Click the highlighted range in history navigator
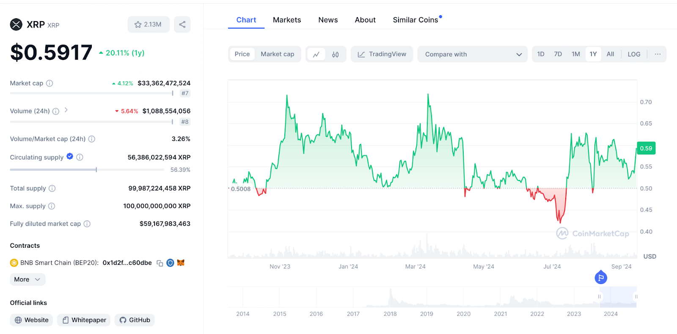 coord(618,297)
